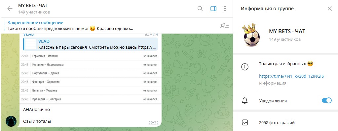The image size is (338, 131).
Task: Click the notifications bell icon
Action: click(x=245, y=101)
